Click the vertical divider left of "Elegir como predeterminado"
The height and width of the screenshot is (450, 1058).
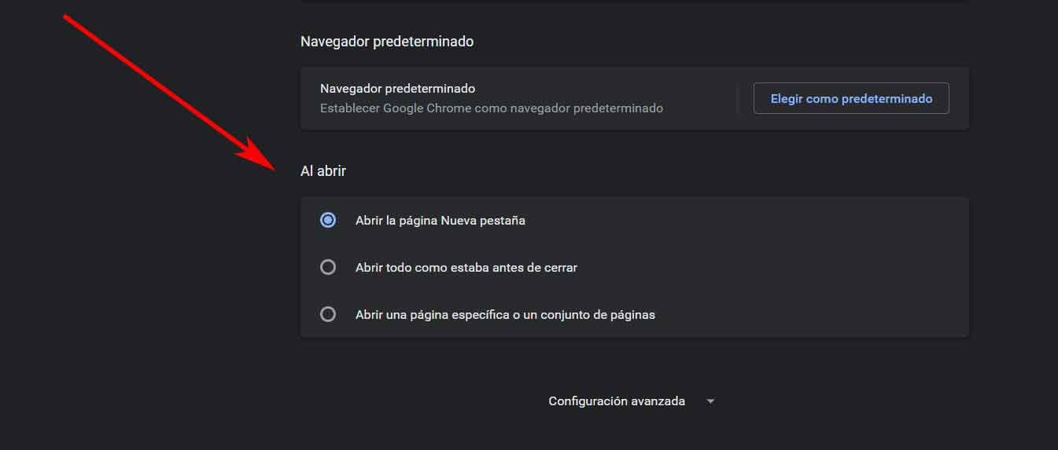[737, 99]
